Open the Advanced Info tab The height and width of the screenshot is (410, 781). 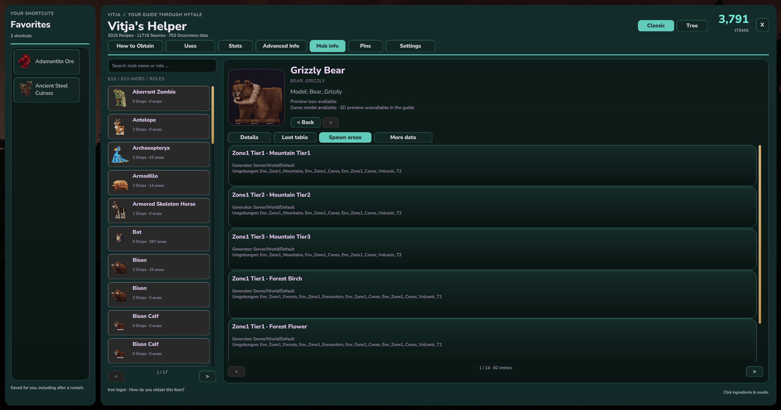click(x=281, y=46)
